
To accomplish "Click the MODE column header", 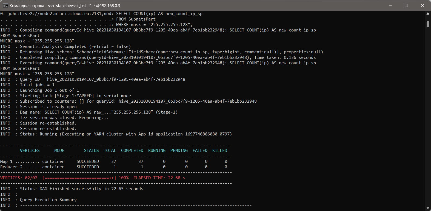I will (x=59, y=151).
